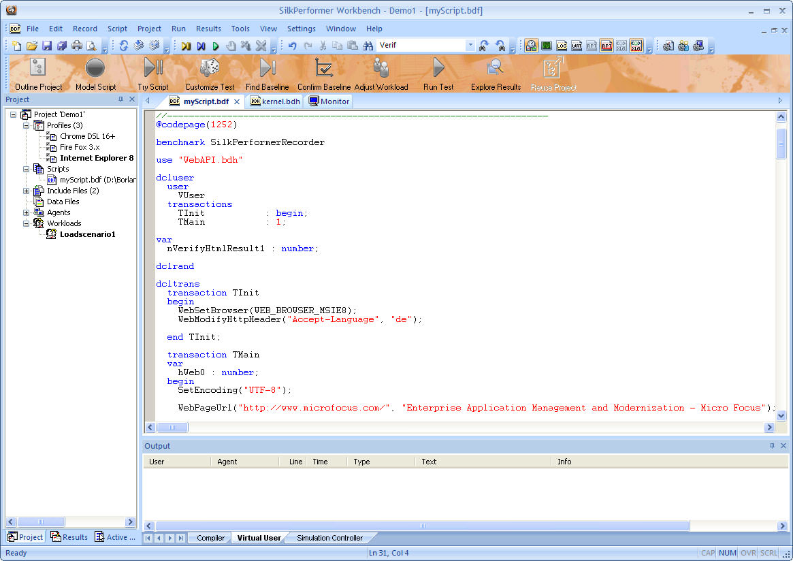Expand the Agents tree node

pos(27,212)
